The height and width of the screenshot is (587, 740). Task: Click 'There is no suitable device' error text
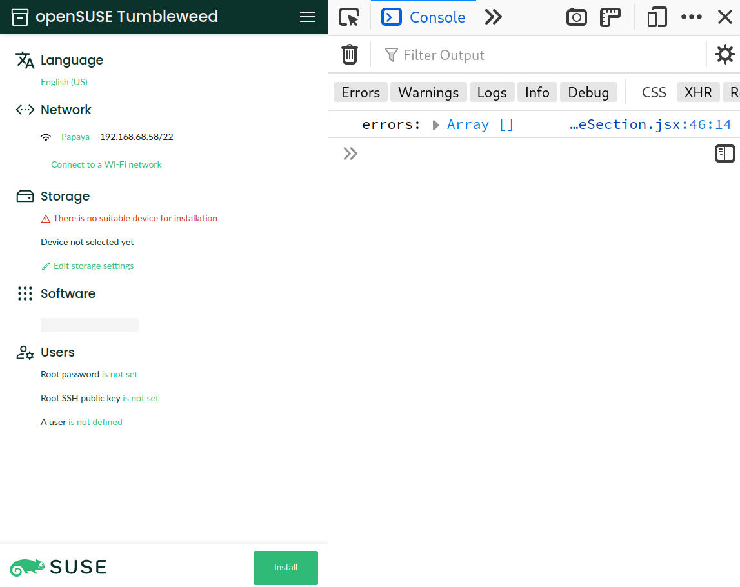pyautogui.click(x=135, y=219)
